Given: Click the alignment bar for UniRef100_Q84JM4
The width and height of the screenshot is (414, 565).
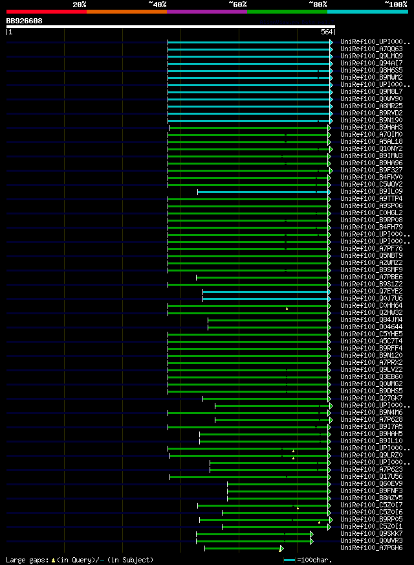Looking at the screenshot, I should pyautogui.click(x=268, y=320).
